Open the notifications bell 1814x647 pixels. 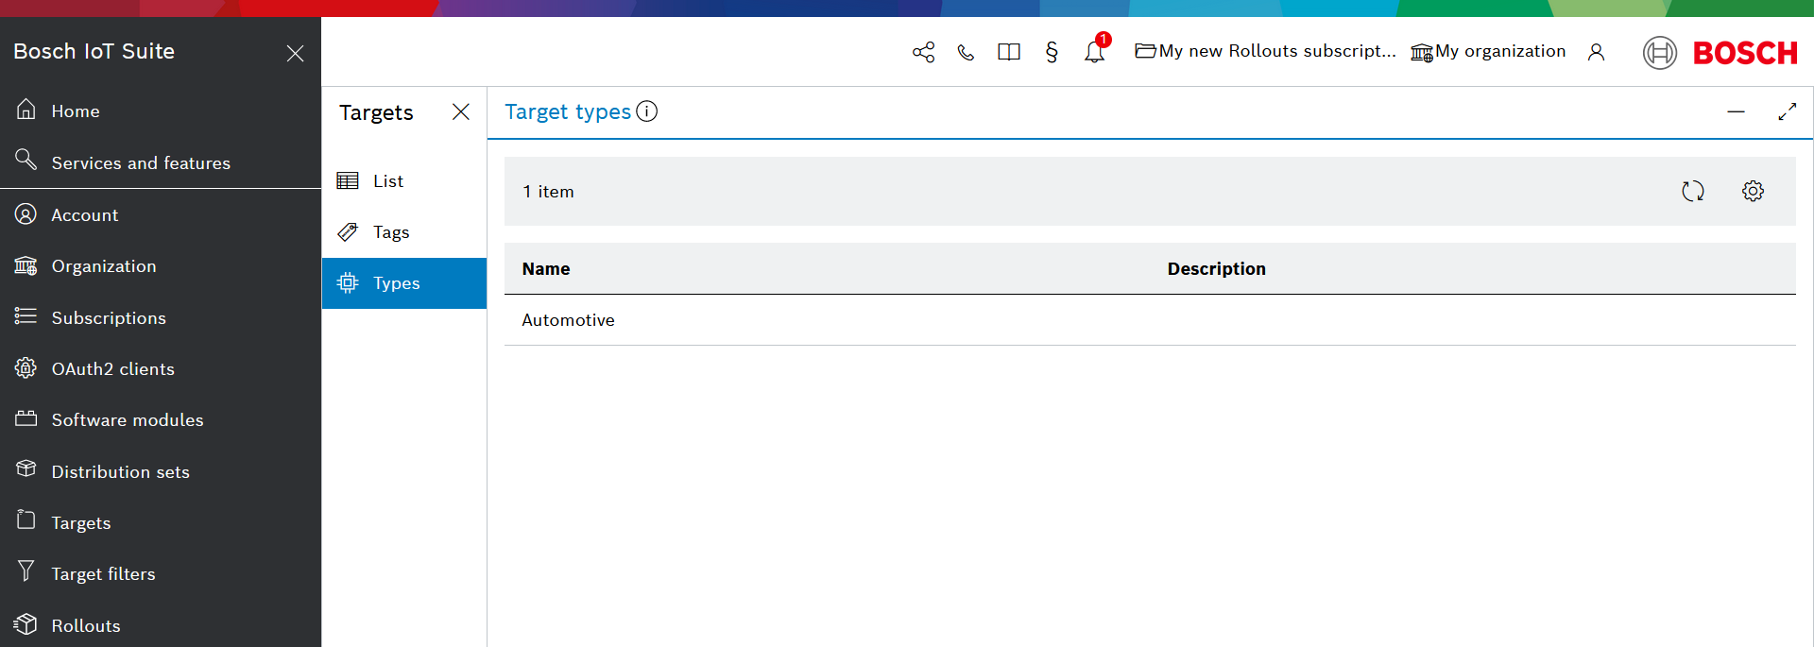tap(1094, 52)
